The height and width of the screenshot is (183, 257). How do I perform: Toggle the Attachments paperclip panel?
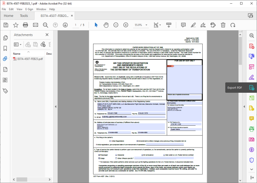(x=5, y=59)
